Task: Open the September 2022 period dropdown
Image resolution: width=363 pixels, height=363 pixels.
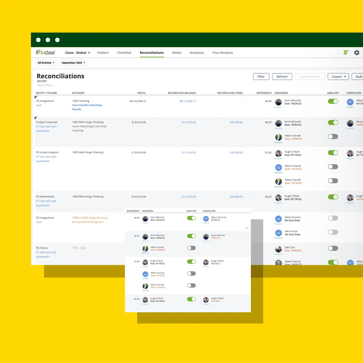Action: (x=74, y=63)
